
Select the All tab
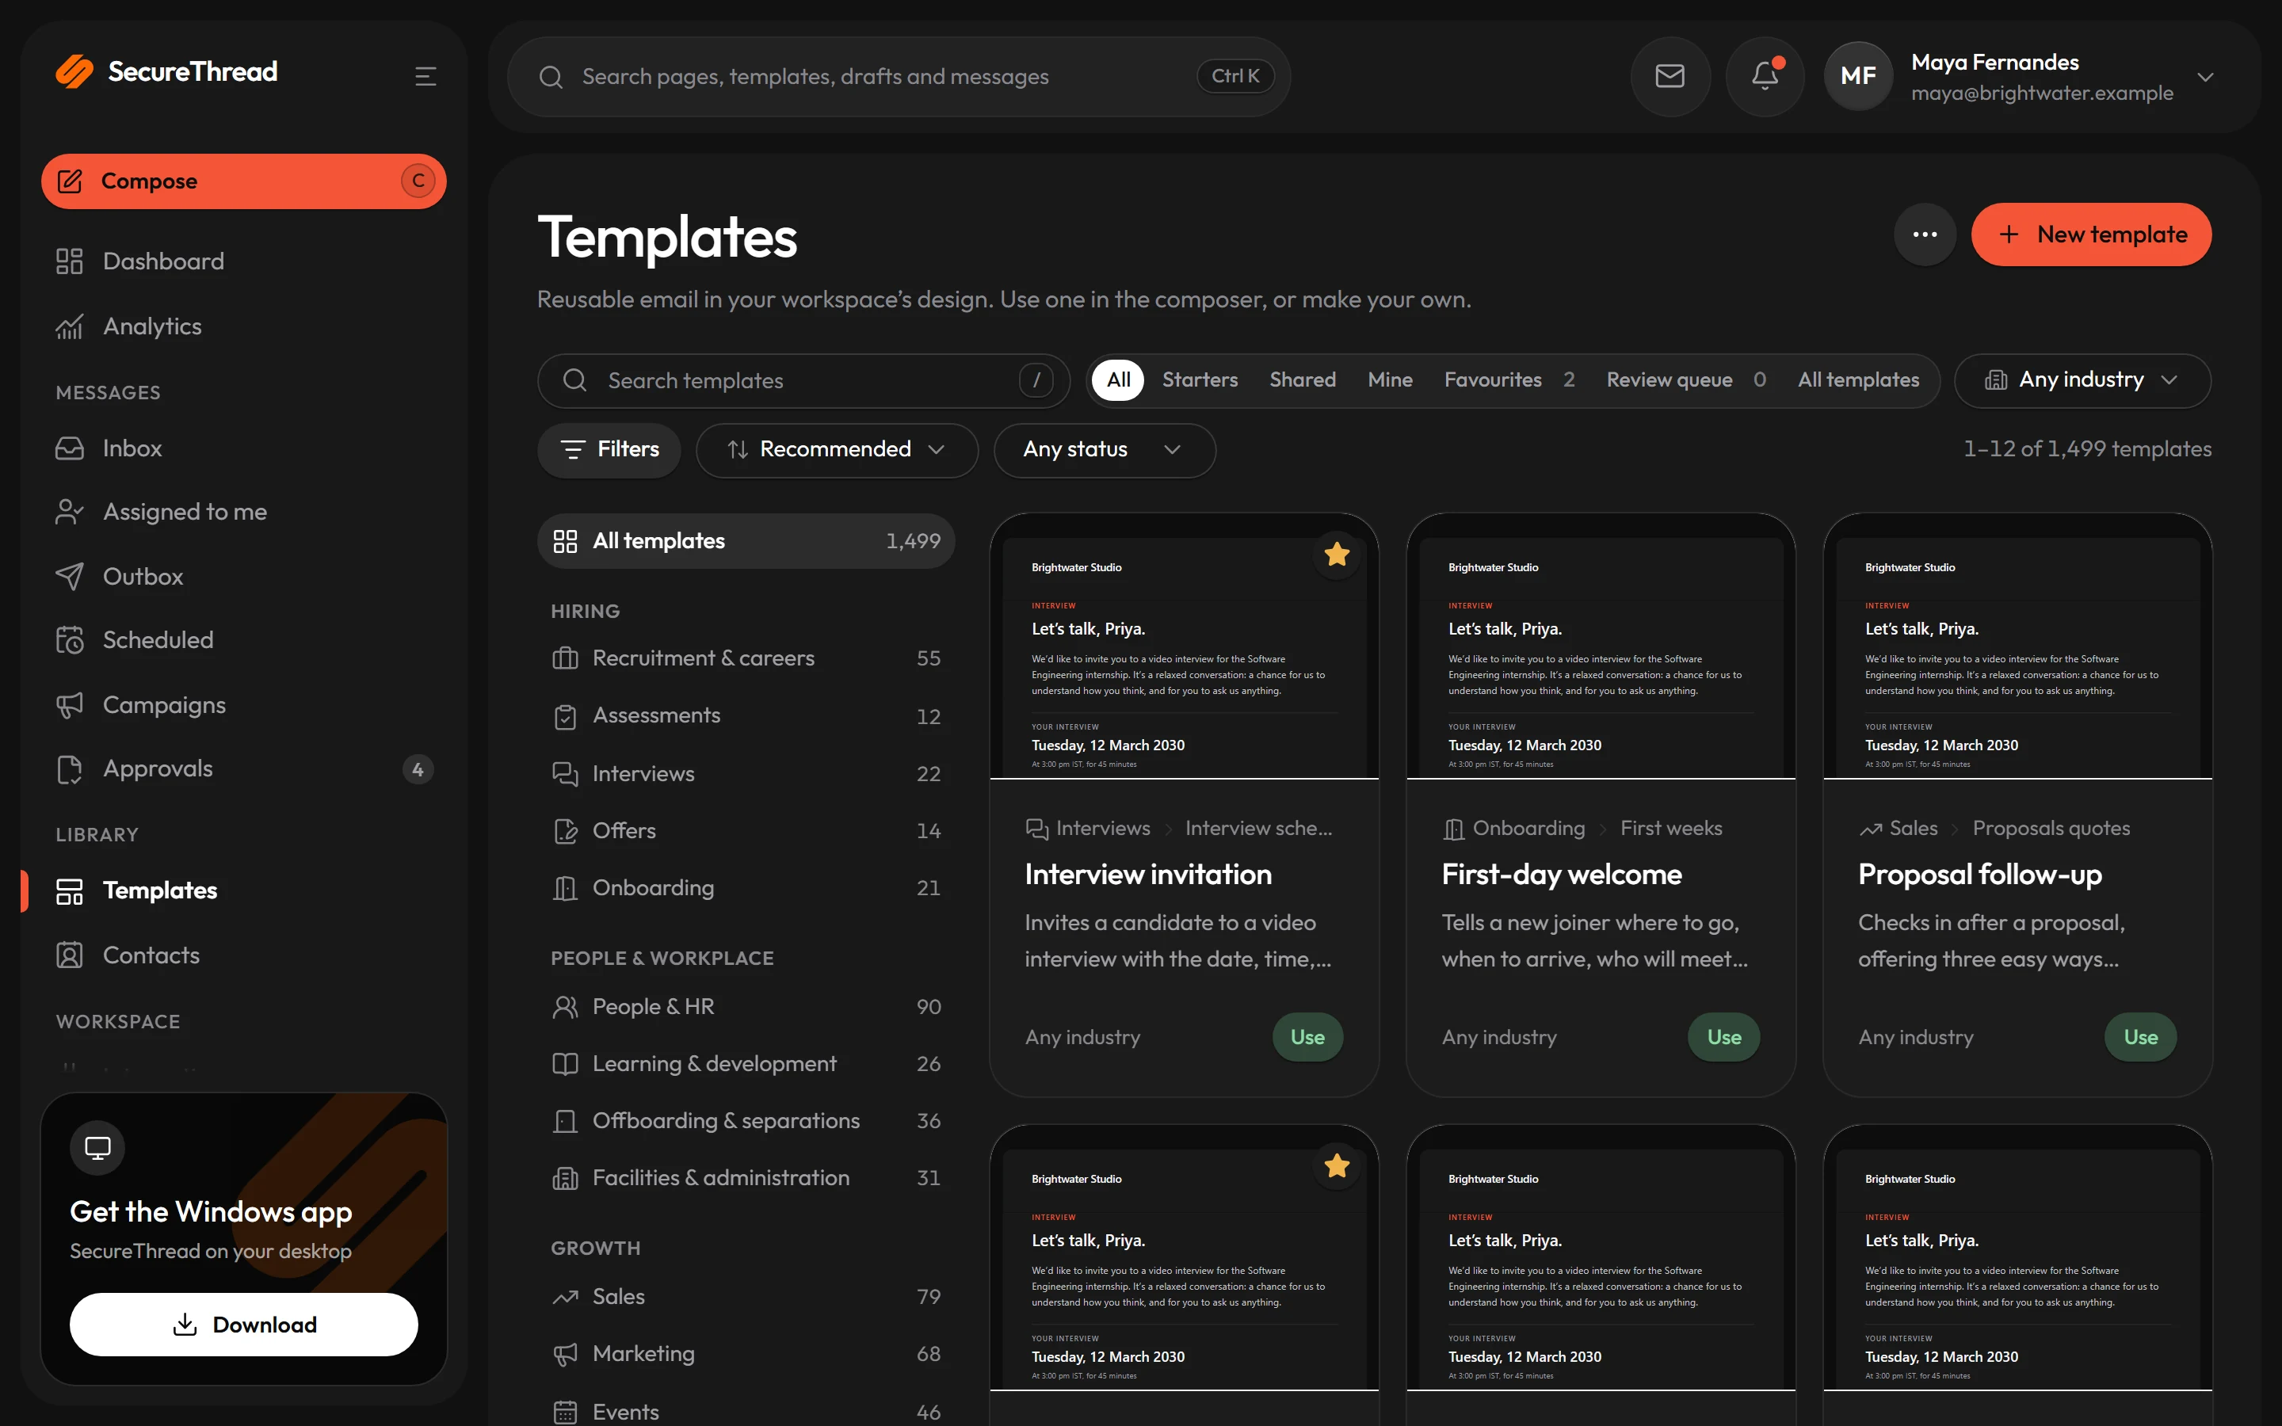point(1118,380)
